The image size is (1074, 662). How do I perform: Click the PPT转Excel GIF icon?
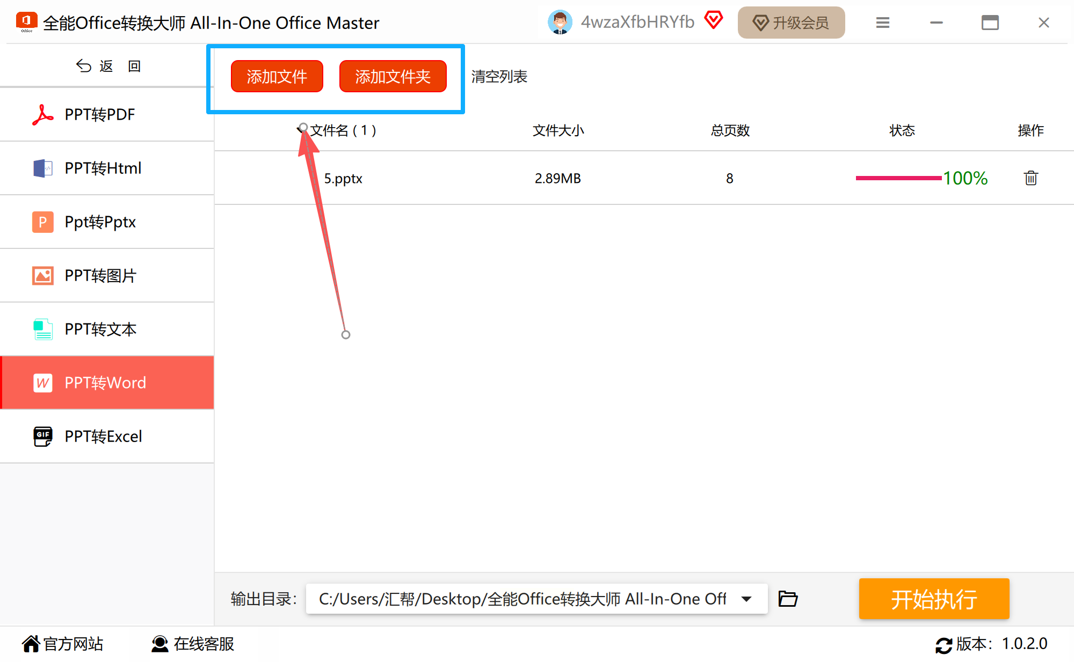pos(42,437)
